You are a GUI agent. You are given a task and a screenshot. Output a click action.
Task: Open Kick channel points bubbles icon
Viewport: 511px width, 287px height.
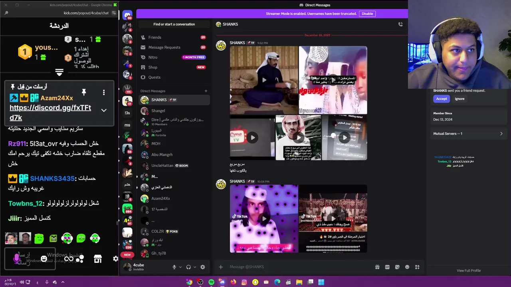pyautogui.click(x=79, y=259)
